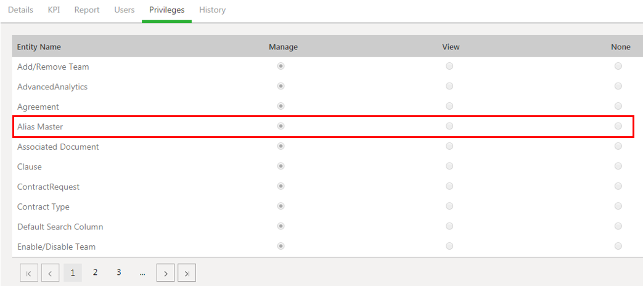643x286 pixels.
Task: Choose Manage for Agreement entity
Action: pyautogui.click(x=281, y=106)
